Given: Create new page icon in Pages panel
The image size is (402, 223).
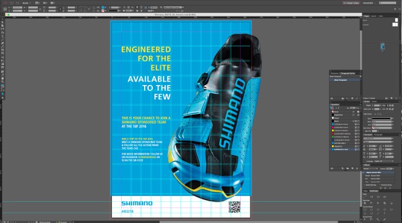Looking at the screenshot, I should click(392, 98).
